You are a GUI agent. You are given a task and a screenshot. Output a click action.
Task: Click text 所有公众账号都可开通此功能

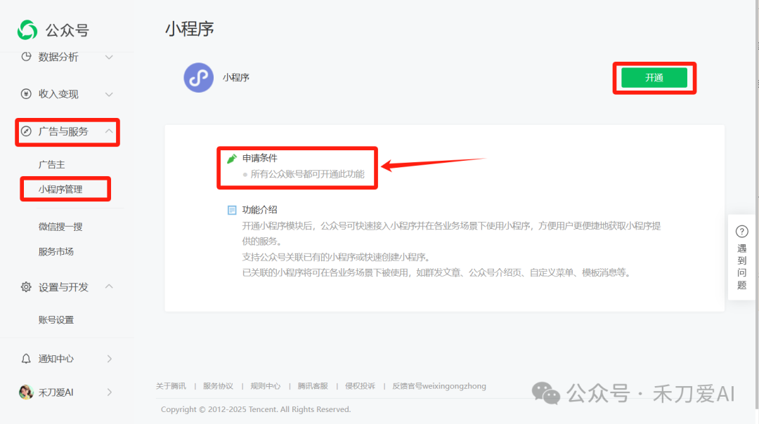pos(307,174)
